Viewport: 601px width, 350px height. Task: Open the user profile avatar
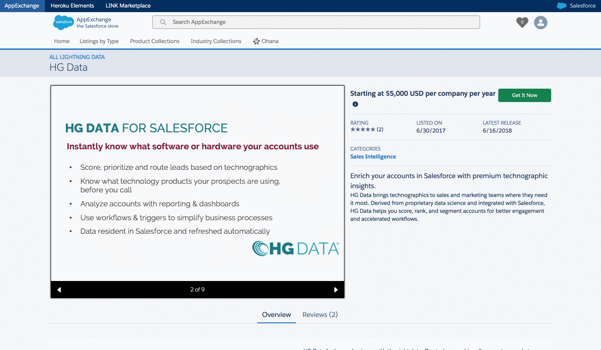[x=541, y=23]
